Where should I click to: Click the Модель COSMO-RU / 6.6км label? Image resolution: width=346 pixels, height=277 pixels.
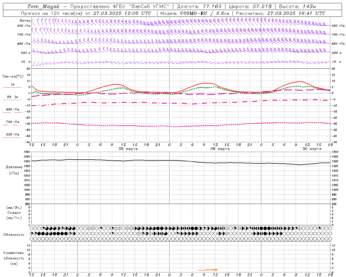[x=195, y=13]
